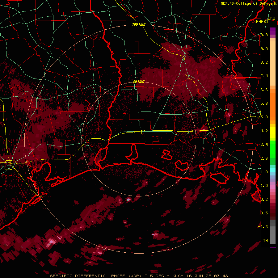Click the 50 NMI range ring label
Image resolution: width=278 pixels, height=278 pixels.
[139, 82]
